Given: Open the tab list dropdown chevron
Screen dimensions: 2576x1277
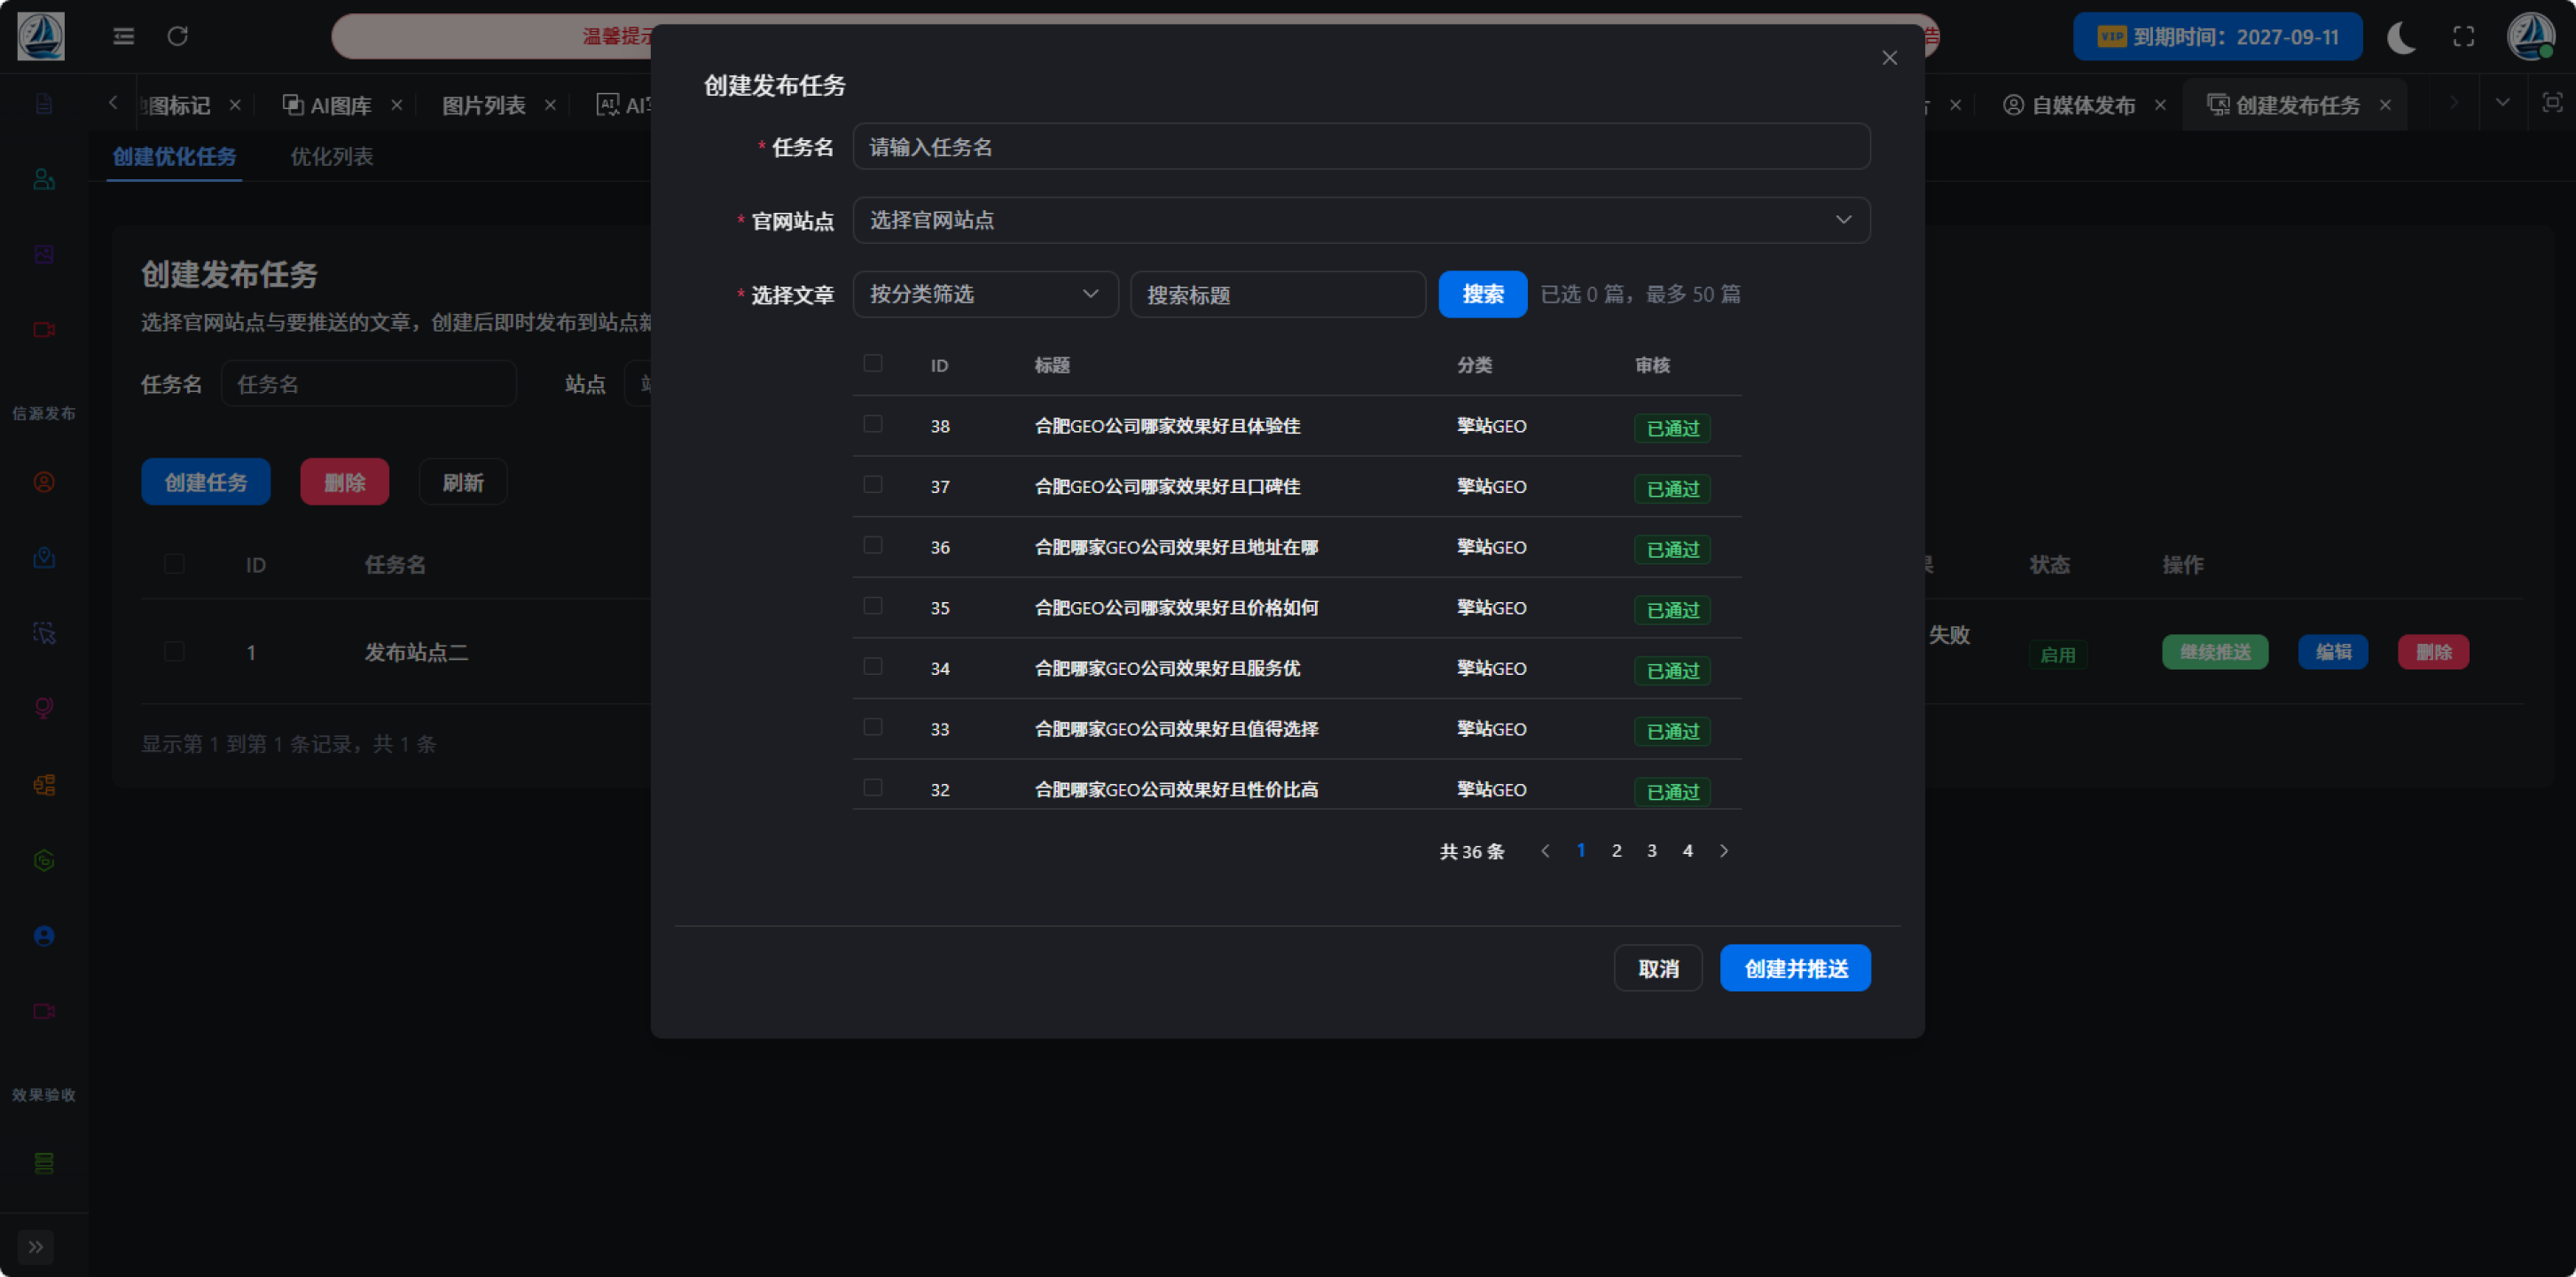Looking at the screenshot, I should click(2502, 103).
